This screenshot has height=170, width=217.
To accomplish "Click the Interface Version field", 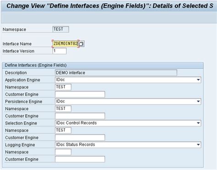I will [60, 51].
